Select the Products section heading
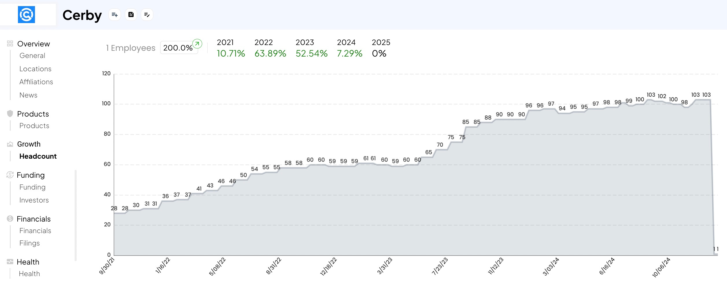Screen dimensions: 727x281 tap(33, 114)
